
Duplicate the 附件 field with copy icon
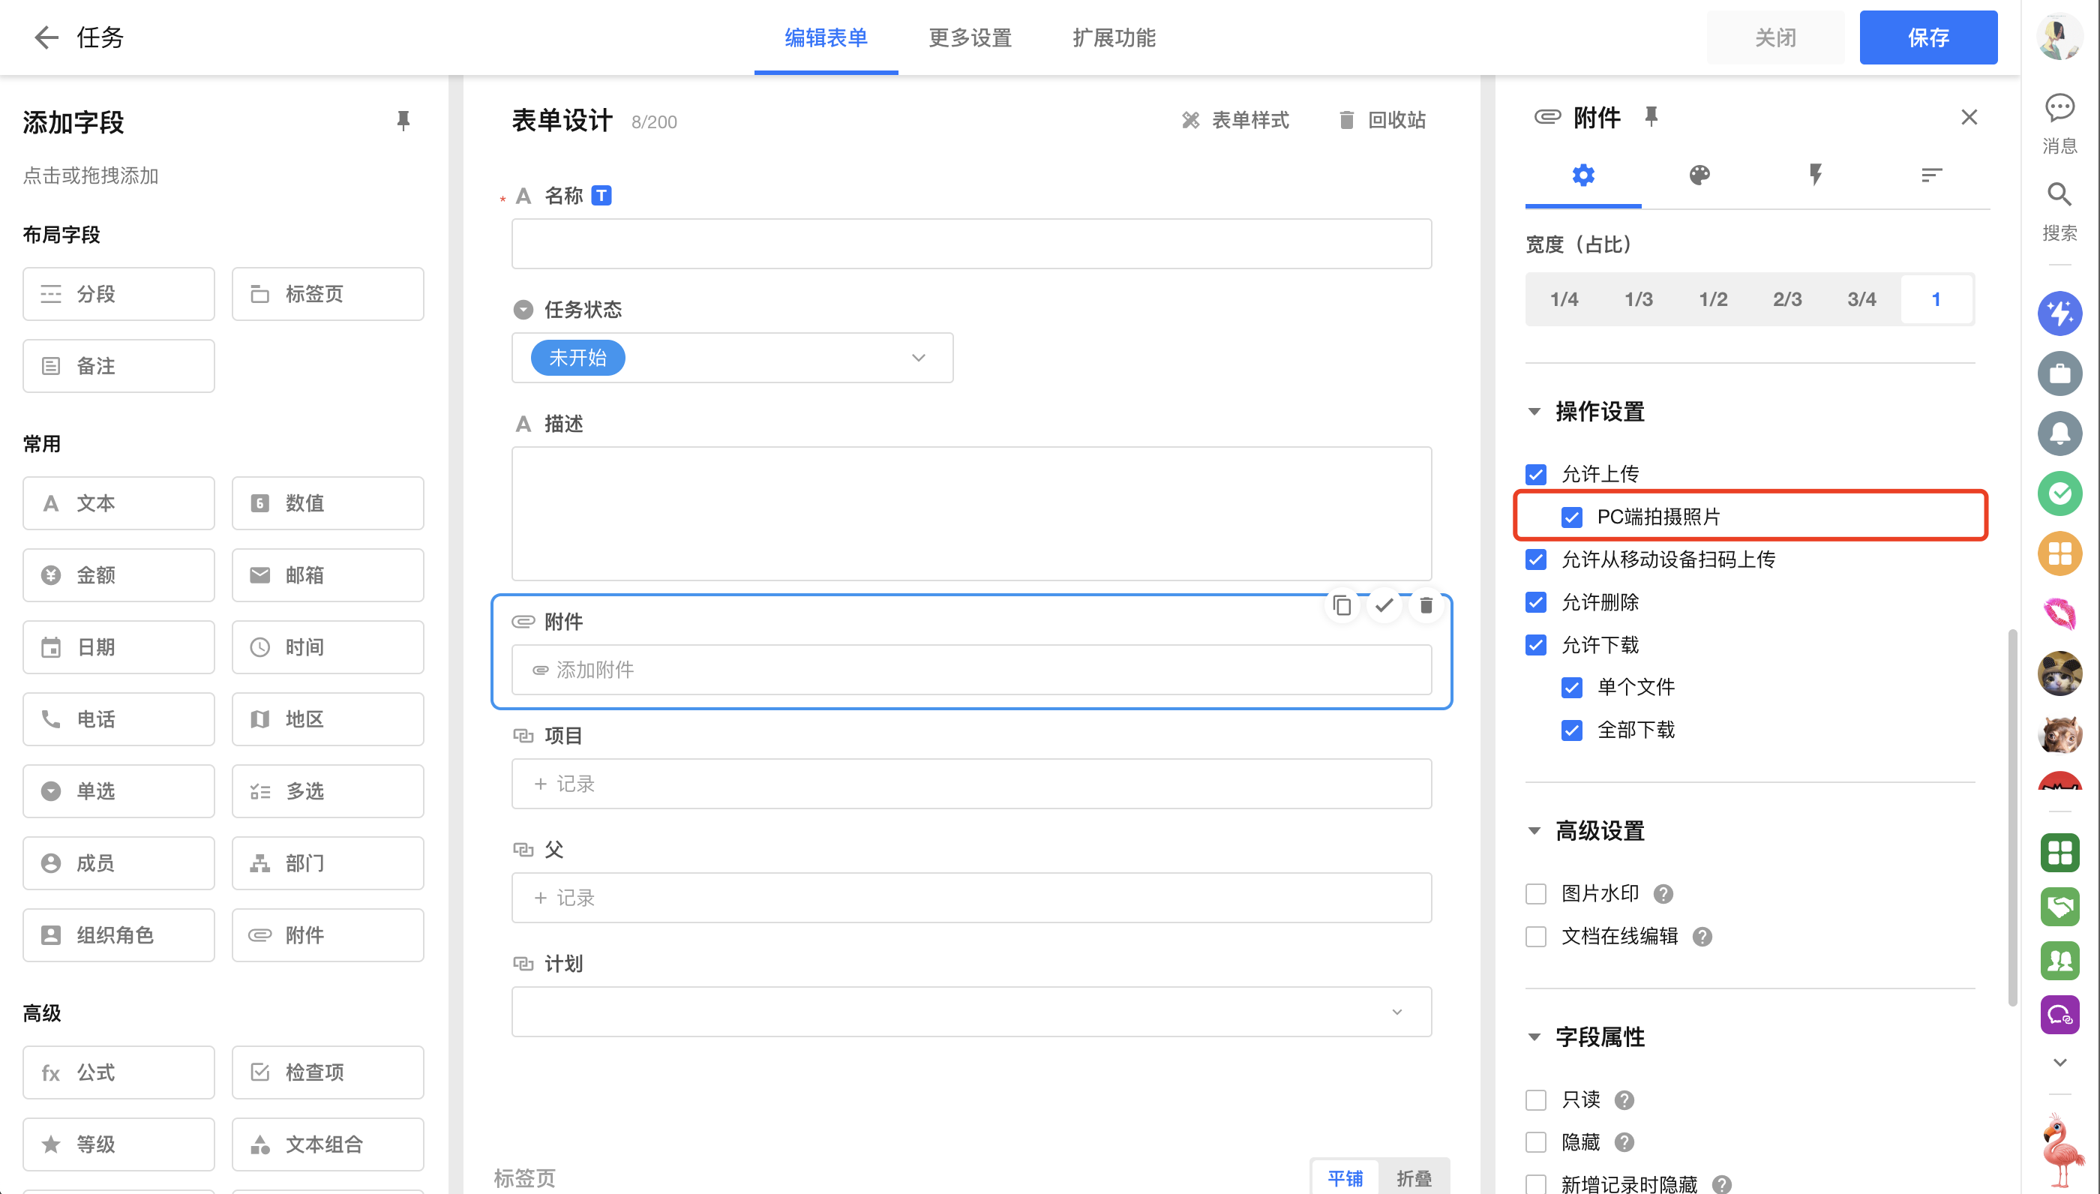coord(1342,605)
